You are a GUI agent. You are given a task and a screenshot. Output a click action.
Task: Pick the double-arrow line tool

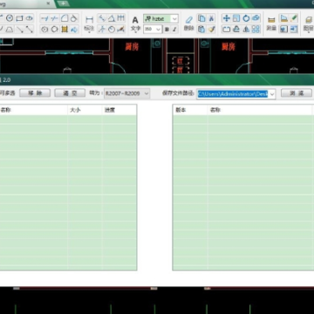[29, 29]
